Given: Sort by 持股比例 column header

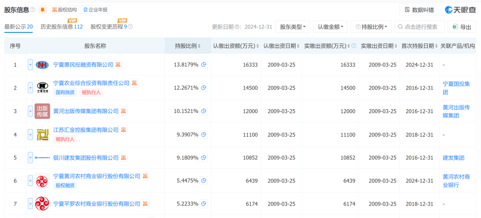Looking at the screenshot, I should coord(188,46).
